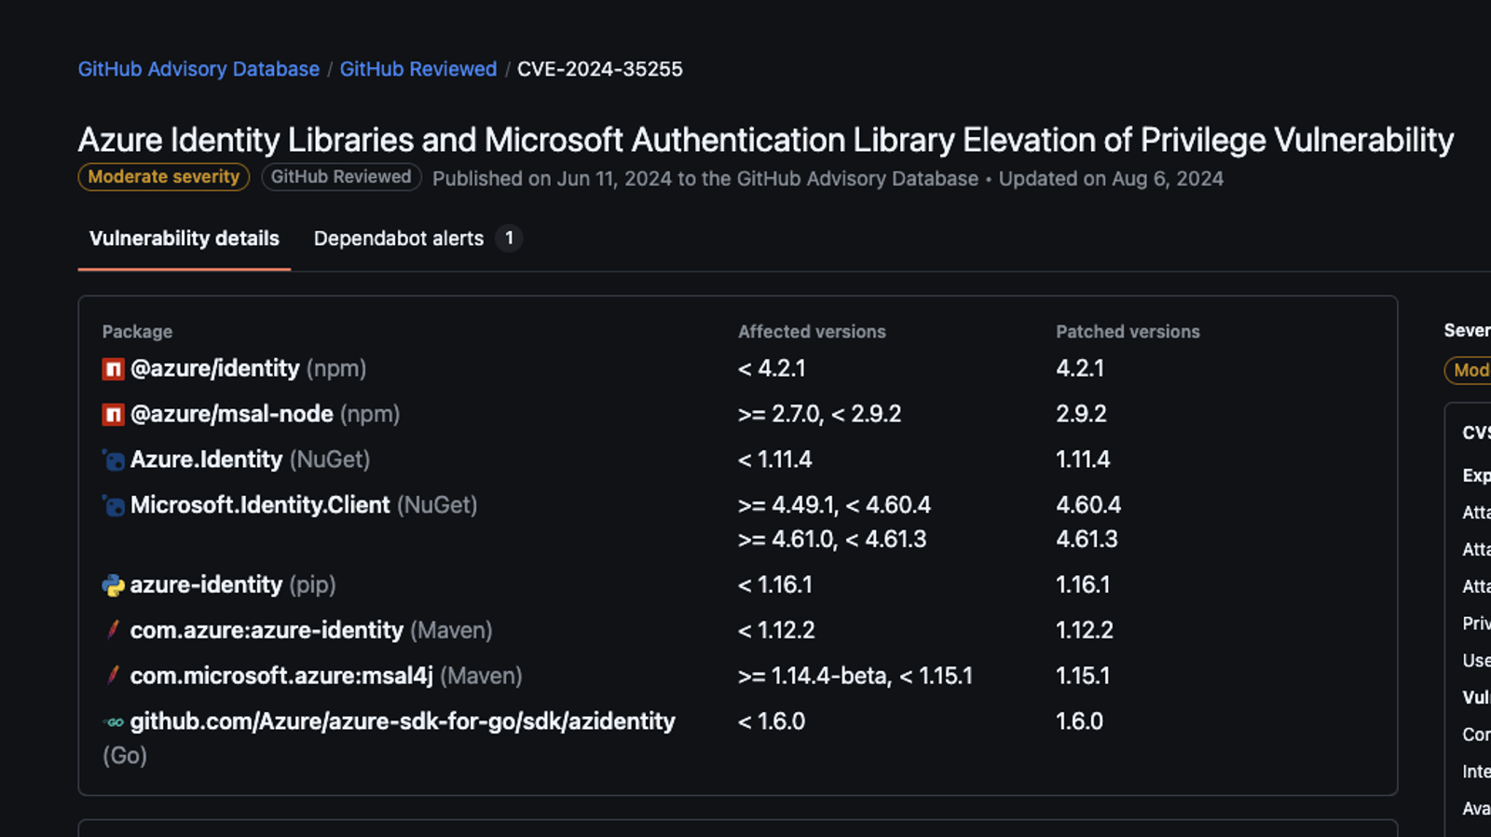Select affected version '< 1.6.0'
1491x837 pixels.
772,721
